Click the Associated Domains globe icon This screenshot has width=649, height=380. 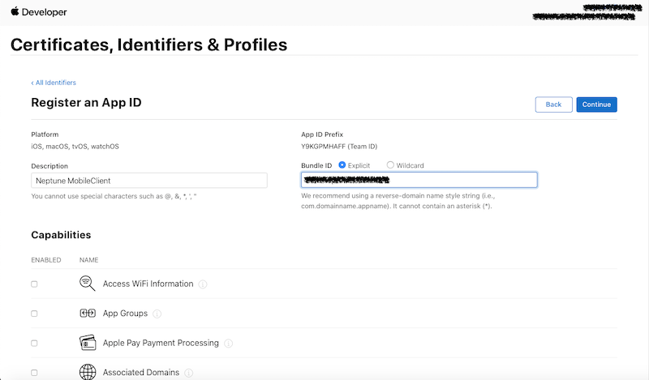pyautogui.click(x=88, y=372)
